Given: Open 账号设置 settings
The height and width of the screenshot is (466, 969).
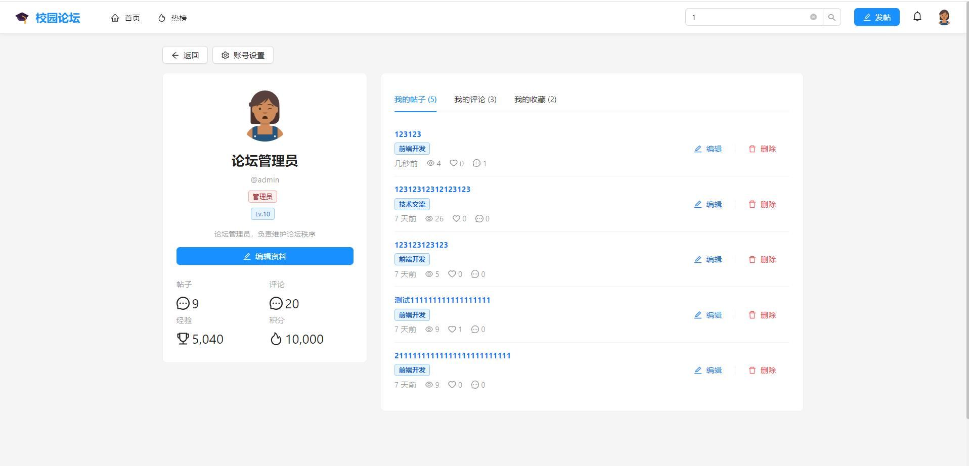Looking at the screenshot, I should pos(243,55).
